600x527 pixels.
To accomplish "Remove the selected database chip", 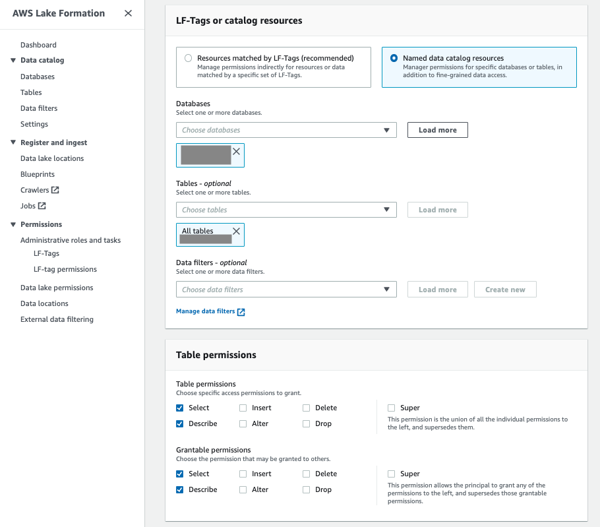I will pos(237,151).
